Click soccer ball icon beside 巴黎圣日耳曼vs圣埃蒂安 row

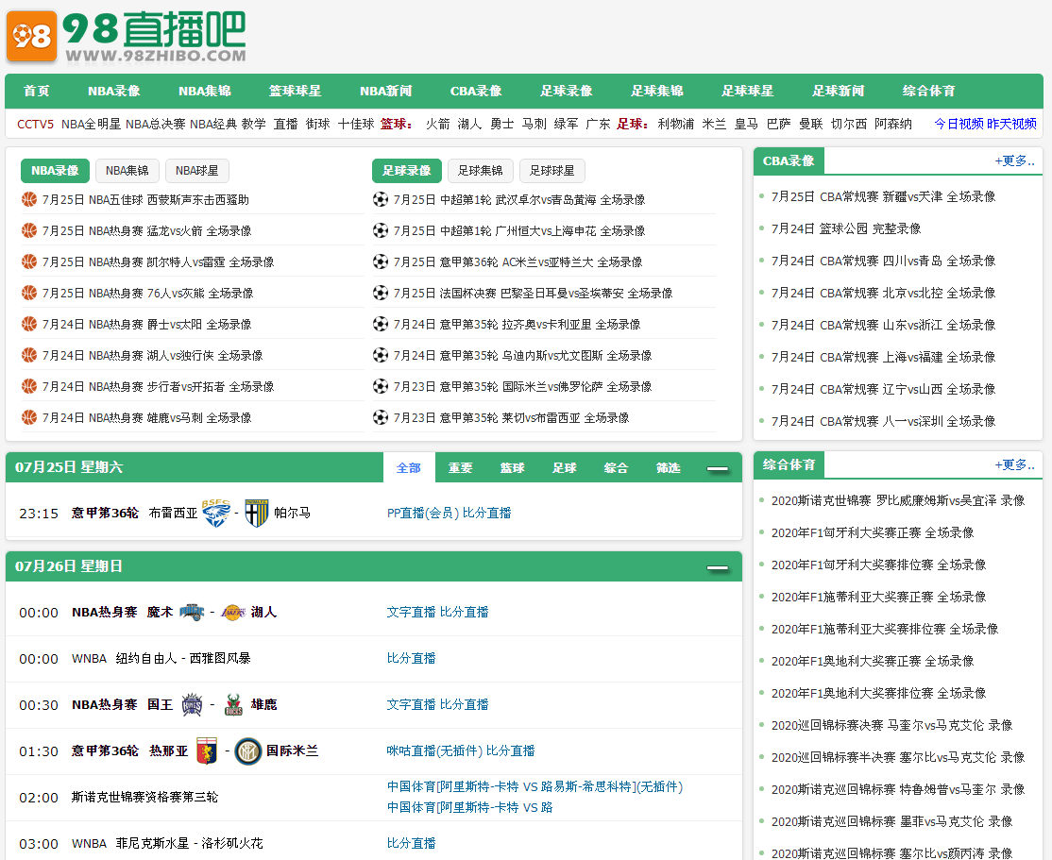pyautogui.click(x=381, y=293)
